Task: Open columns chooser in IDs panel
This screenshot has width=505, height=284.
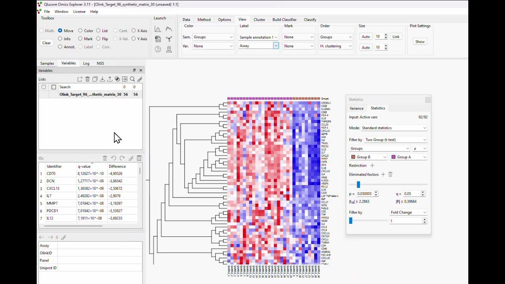Action: coord(139,158)
